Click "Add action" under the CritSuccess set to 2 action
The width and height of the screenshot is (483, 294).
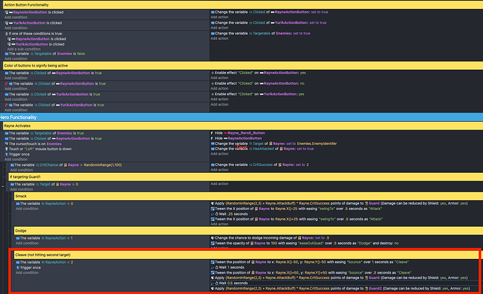point(218,170)
